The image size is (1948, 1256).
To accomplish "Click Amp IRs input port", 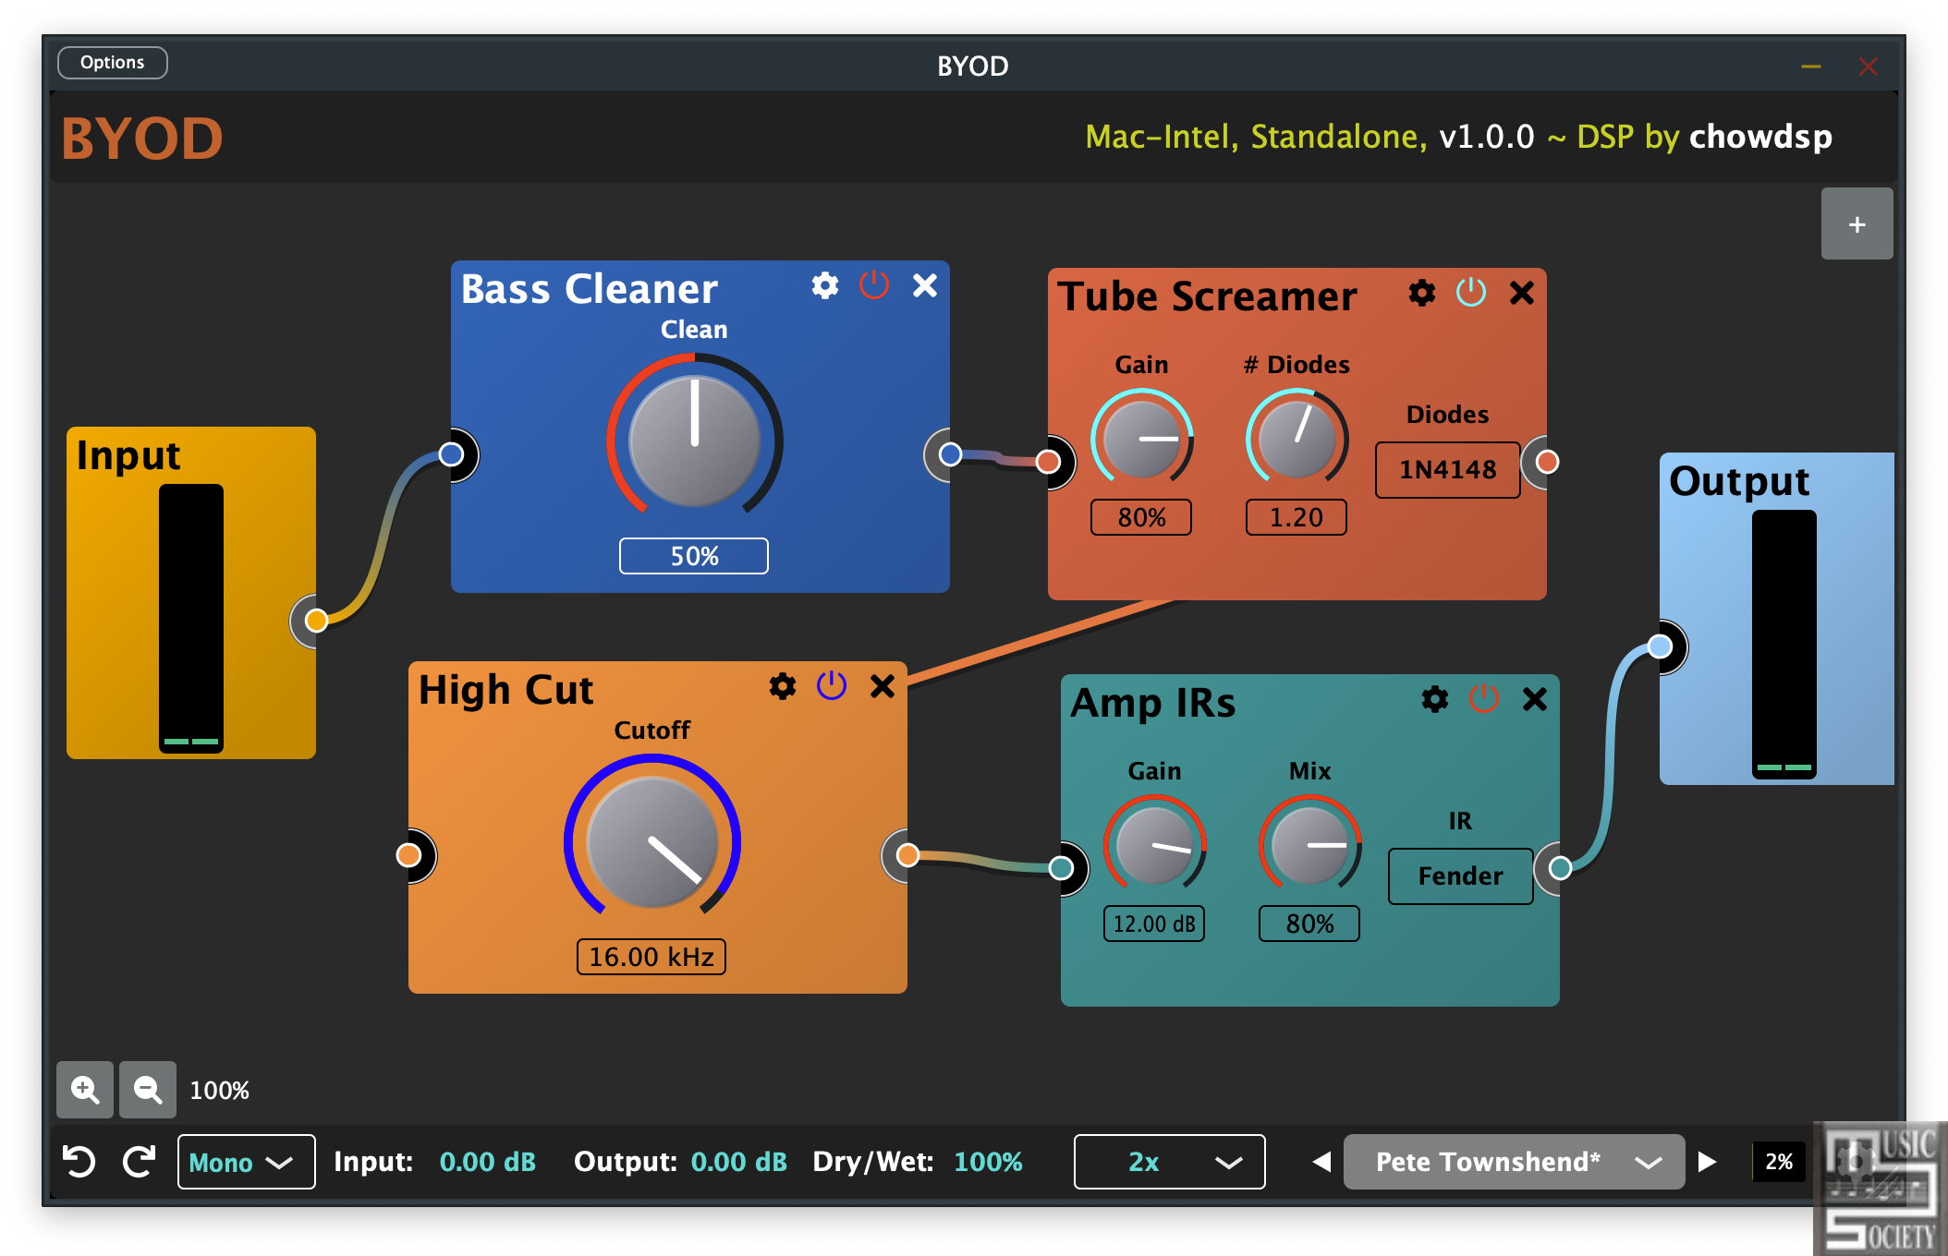I will pyautogui.click(x=1061, y=868).
